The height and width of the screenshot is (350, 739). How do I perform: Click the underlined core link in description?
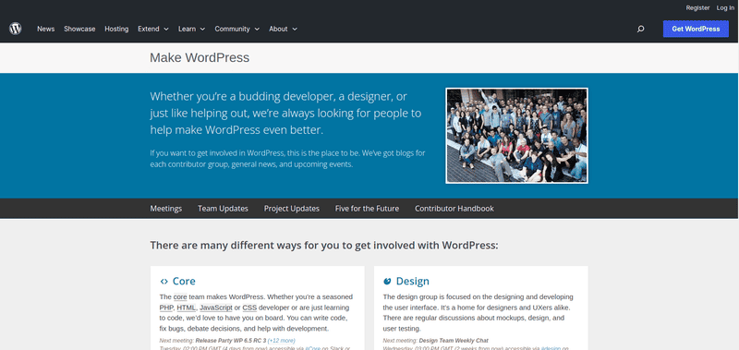180,296
